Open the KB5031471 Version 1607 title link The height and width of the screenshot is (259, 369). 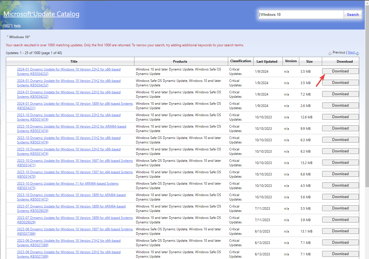point(75,163)
